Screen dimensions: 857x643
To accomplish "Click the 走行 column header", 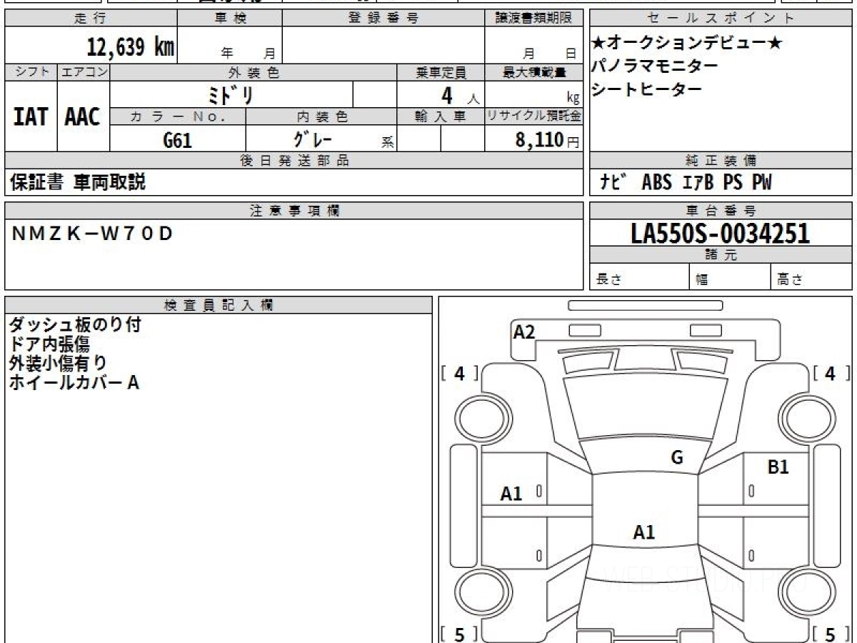I will [90, 19].
